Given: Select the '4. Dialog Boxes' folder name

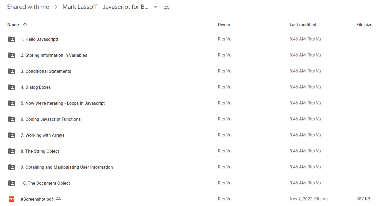Looking at the screenshot, I should 36,87.
